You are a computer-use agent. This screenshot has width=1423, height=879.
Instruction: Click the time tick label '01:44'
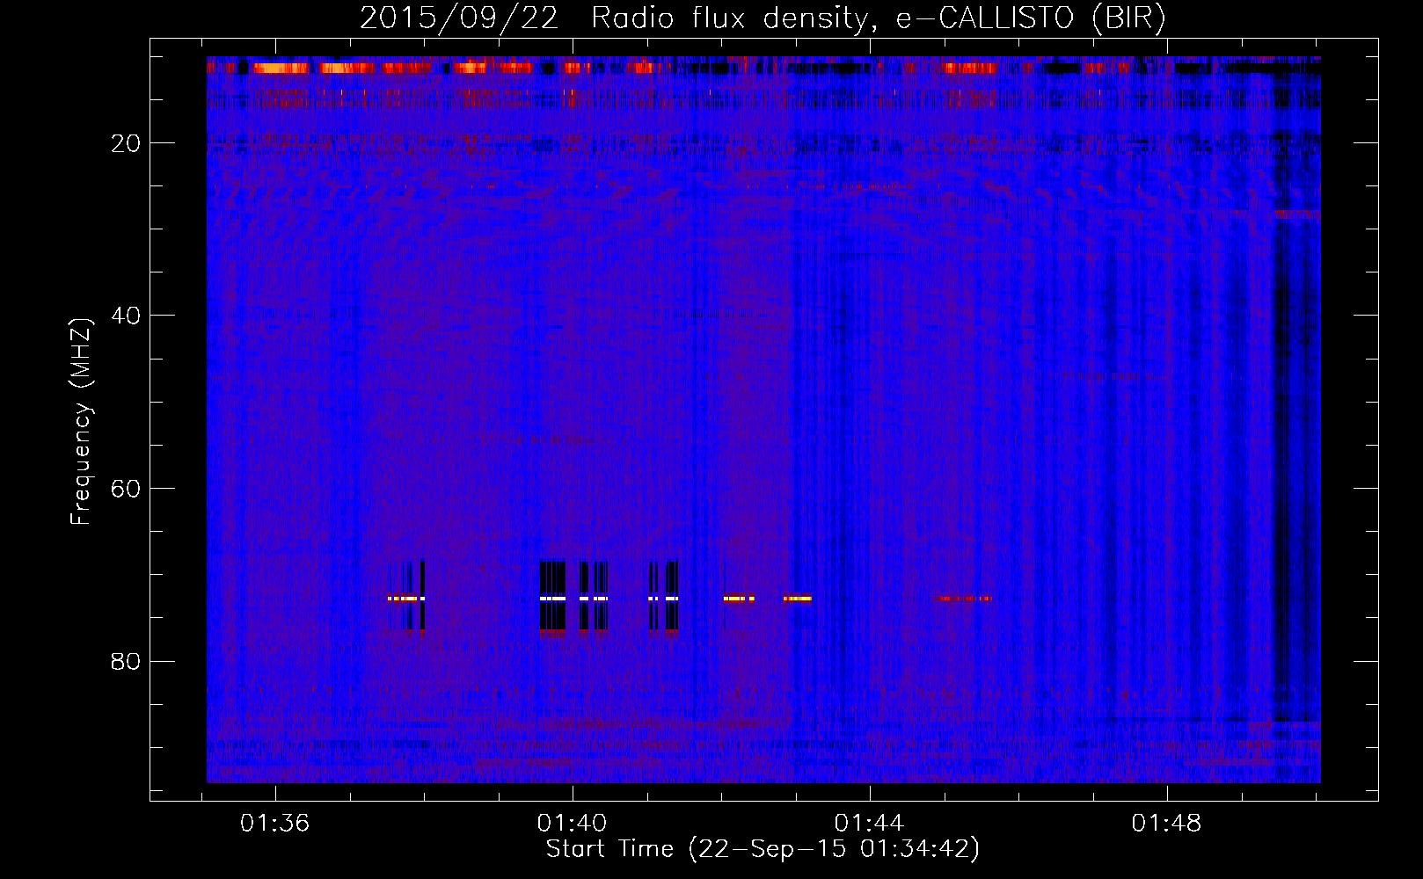coord(869,824)
